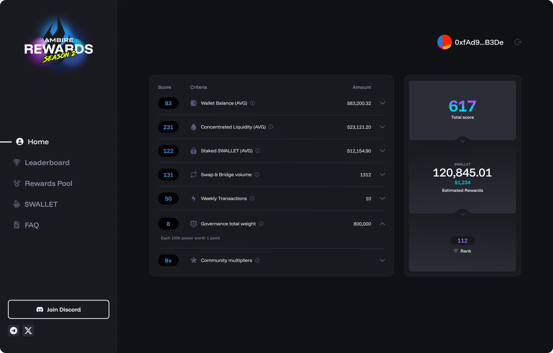Click the colorful wallet avatar circle

444,42
